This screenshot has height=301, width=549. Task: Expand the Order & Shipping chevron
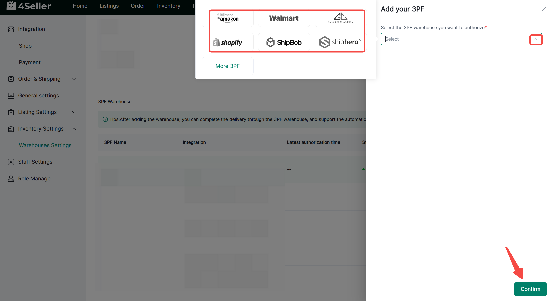[74, 79]
